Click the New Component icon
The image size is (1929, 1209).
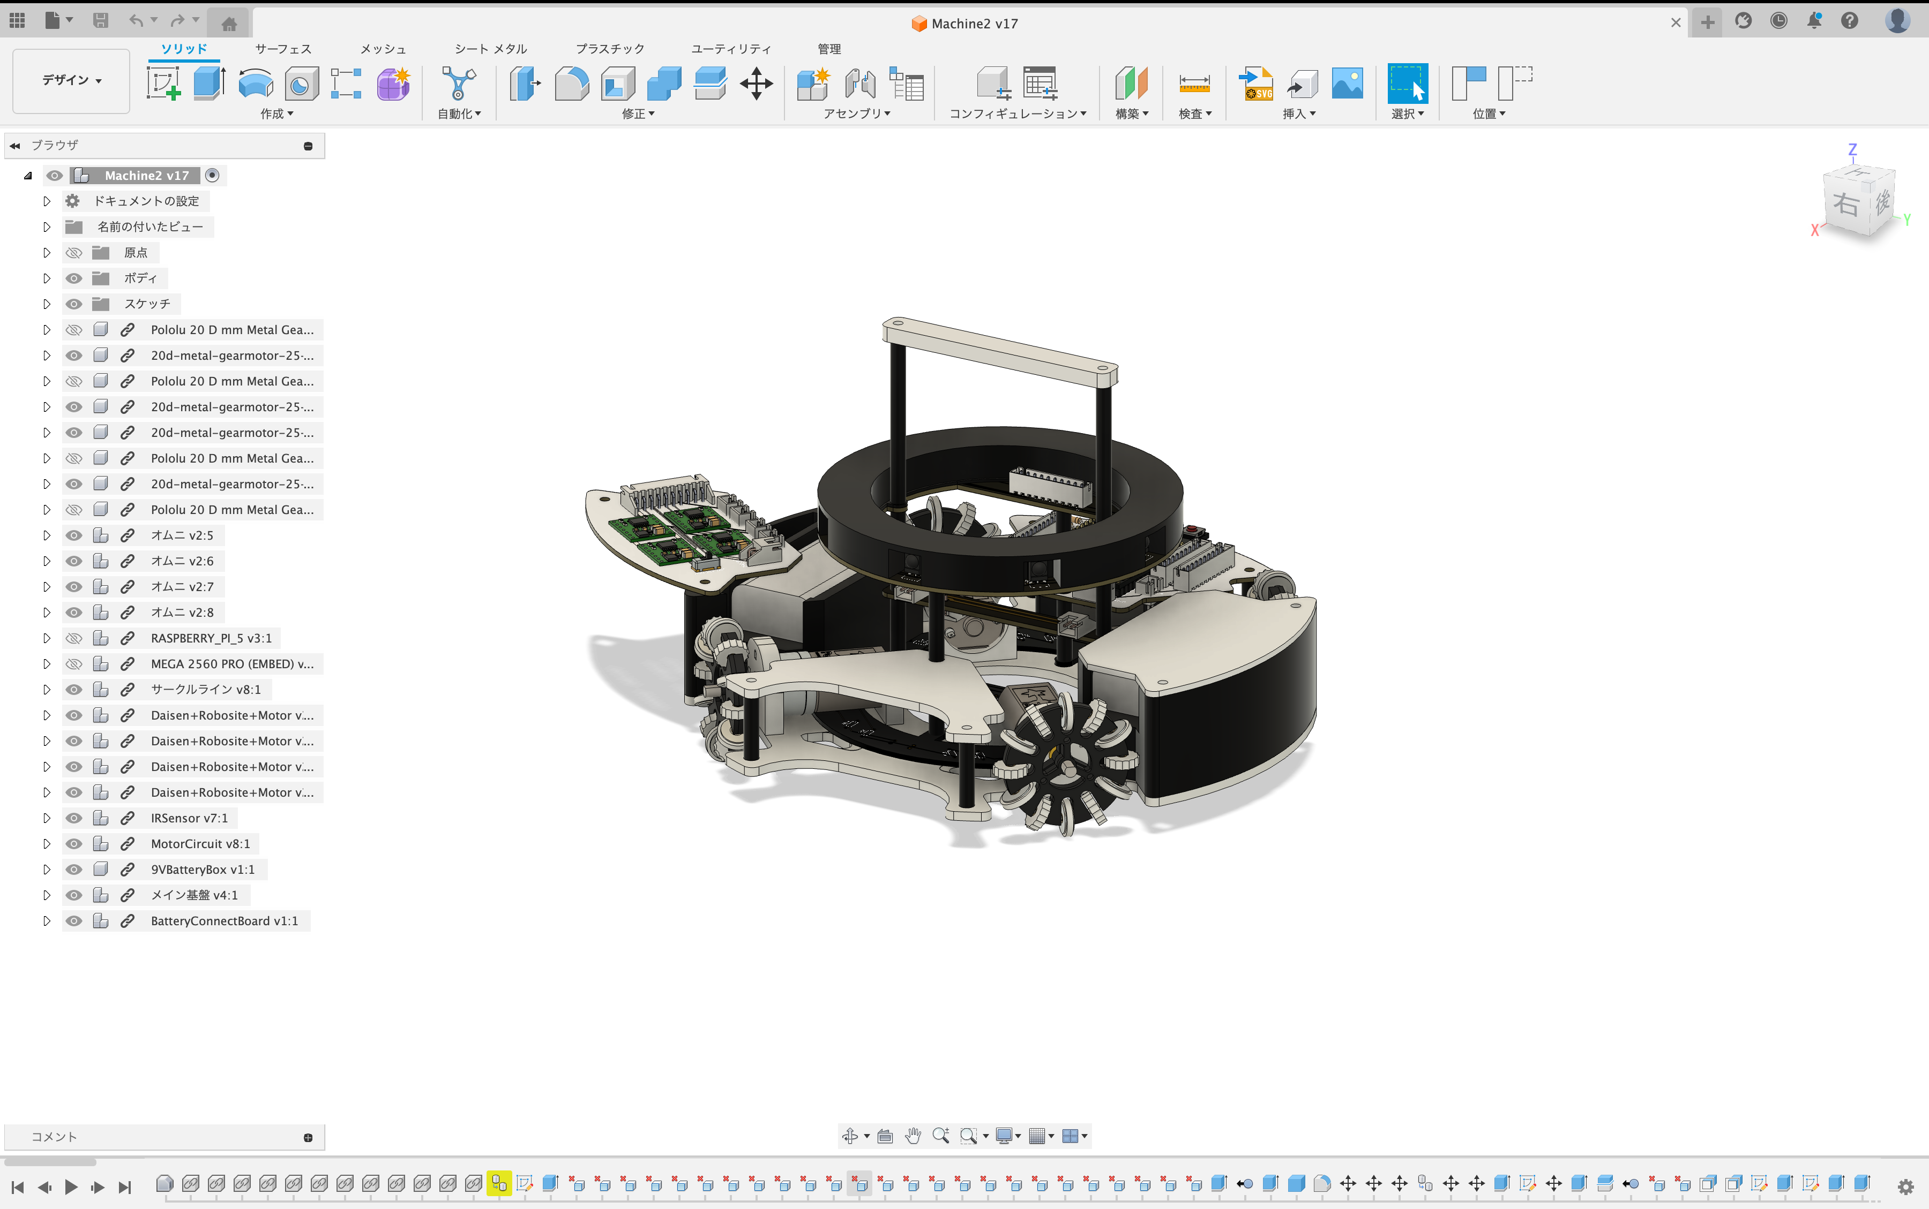tap(814, 83)
